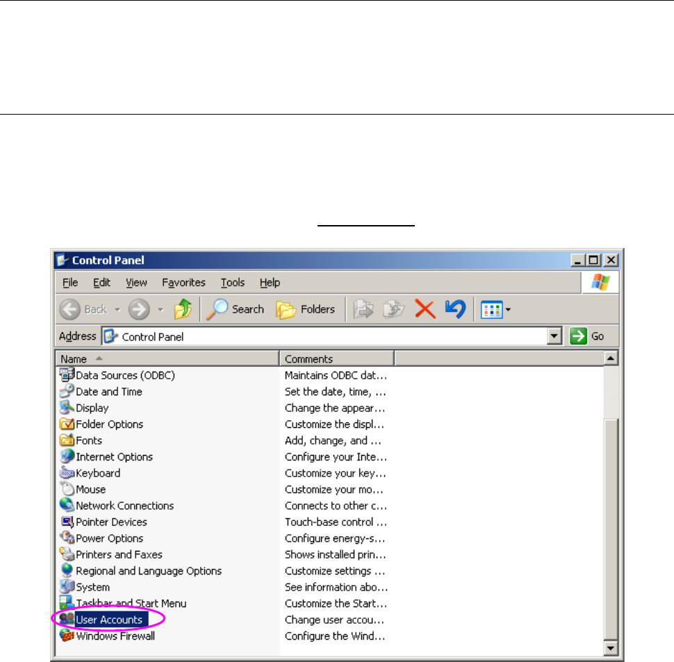The width and height of the screenshot is (674, 662).
Task: Click the Printers and Faxes icon
Action: click(x=67, y=554)
